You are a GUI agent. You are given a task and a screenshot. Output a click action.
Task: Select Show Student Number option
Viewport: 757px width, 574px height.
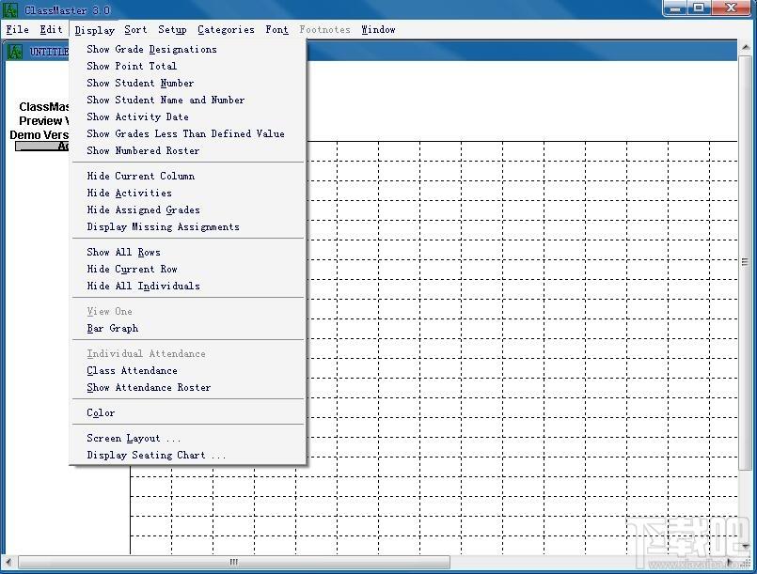[188, 83]
